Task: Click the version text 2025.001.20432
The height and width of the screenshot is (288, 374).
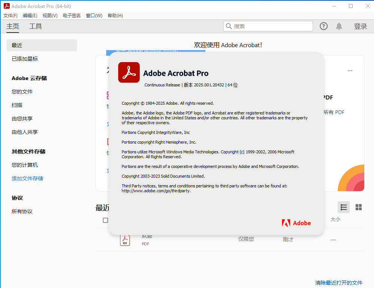Action: click(209, 85)
